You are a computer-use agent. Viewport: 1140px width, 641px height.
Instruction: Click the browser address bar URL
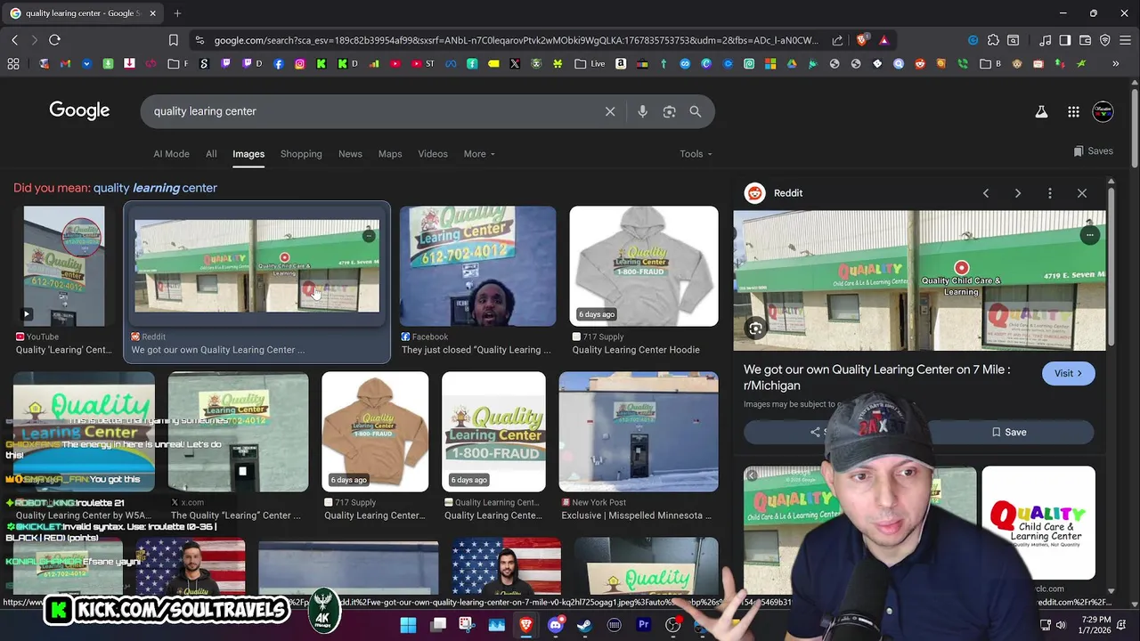click(x=516, y=40)
